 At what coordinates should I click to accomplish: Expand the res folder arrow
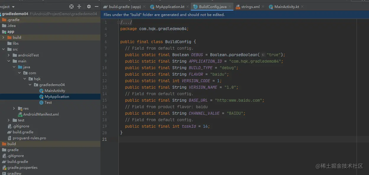(14, 108)
